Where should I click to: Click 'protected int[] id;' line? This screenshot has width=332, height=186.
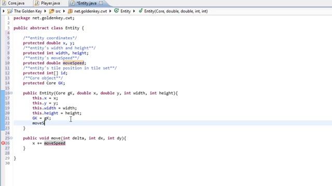coord(45,73)
